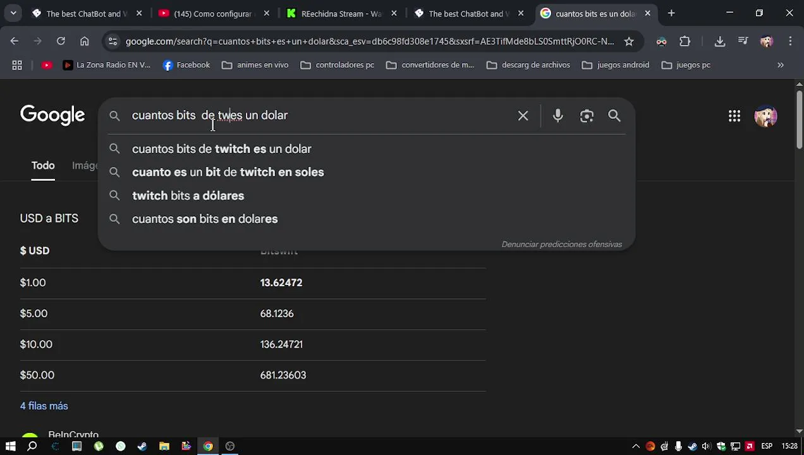Open AMD software tray icon
The image size is (804, 455).
tap(750, 447)
